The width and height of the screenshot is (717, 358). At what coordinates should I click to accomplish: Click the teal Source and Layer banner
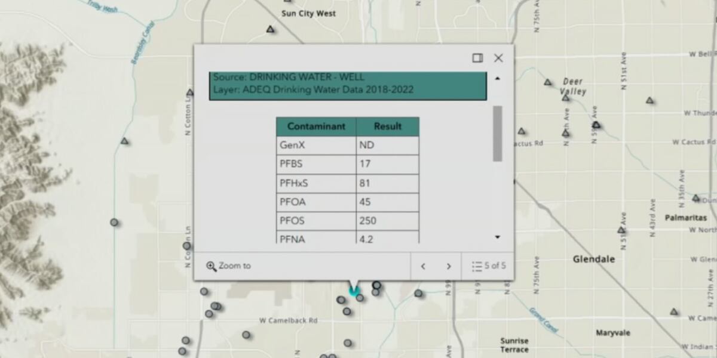click(348, 85)
